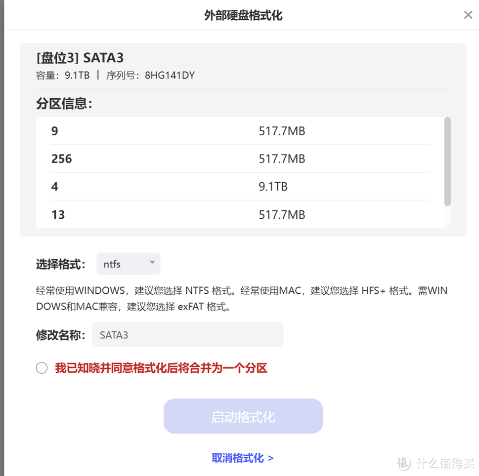Click the 取消格式化 link
This screenshot has width=479, height=476.
click(243, 458)
